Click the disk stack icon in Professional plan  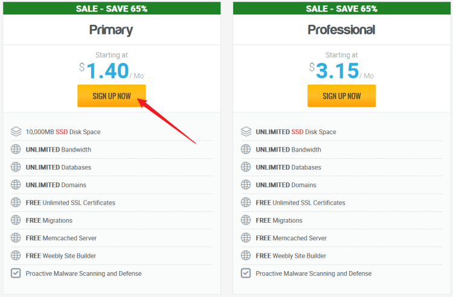246,132
